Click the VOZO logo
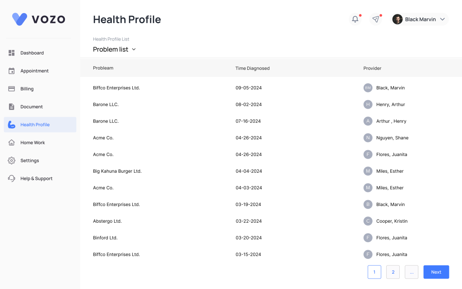Viewport: 462px width, 289px height. click(x=39, y=19)
